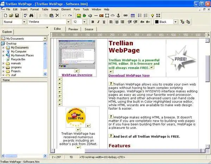Open the font size 12 dropdown
211x164 pixels.
point(84,22)
